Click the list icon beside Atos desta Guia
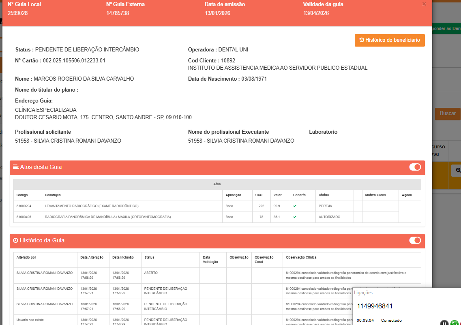Viewport: 461px width, 325px height. coord(16,167)
